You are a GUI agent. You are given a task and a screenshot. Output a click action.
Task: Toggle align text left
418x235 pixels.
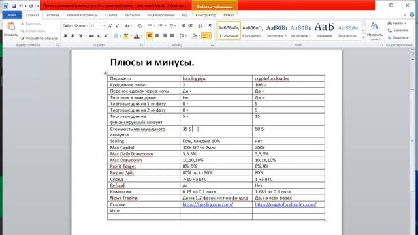[150, 36]
